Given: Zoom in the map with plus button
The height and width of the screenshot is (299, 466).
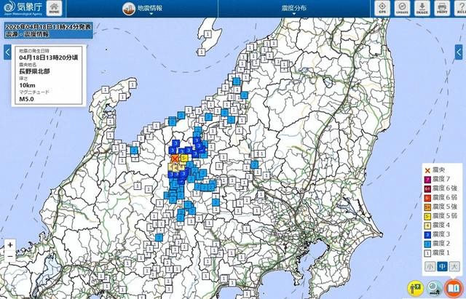Looking at the screenshot, I should click(x=9, y=245).
